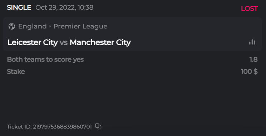Open the Premier League link
This screenshot has height=136, width=266.
[80, 26]
